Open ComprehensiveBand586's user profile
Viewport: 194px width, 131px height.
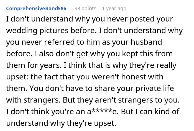tap(36, 9)
